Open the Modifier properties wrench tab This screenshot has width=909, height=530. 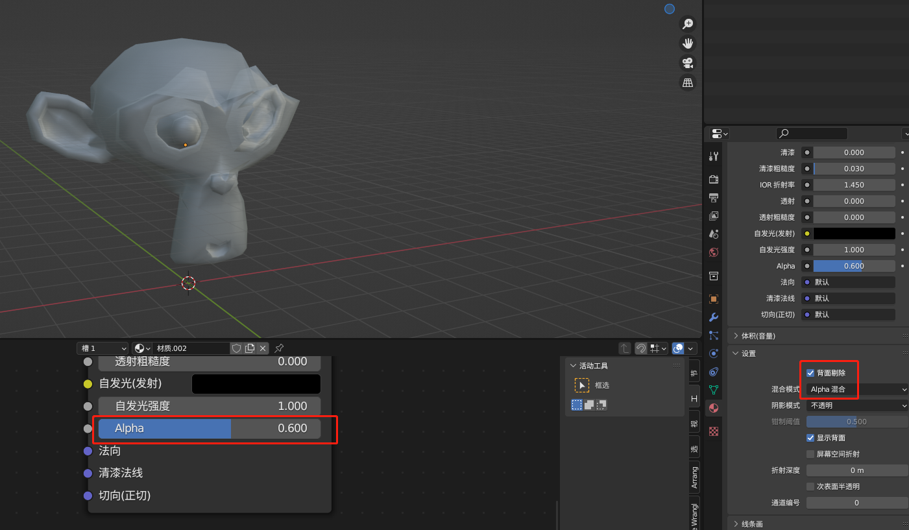(x=714, y=317)
